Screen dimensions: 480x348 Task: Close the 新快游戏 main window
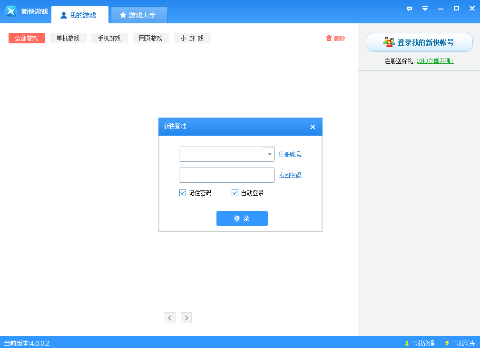(472, 9)
